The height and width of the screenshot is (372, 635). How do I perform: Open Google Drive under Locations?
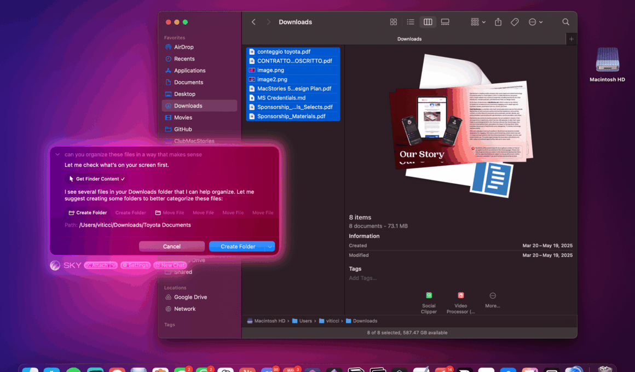[199, 297]
